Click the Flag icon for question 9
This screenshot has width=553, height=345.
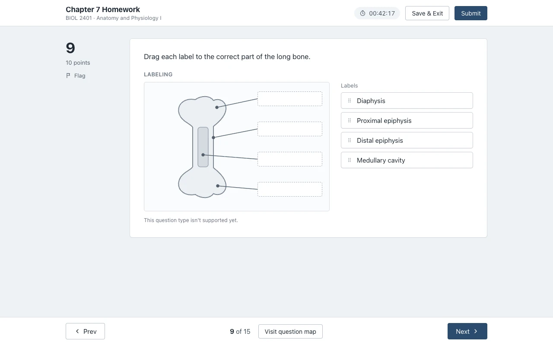click(68, 75)
